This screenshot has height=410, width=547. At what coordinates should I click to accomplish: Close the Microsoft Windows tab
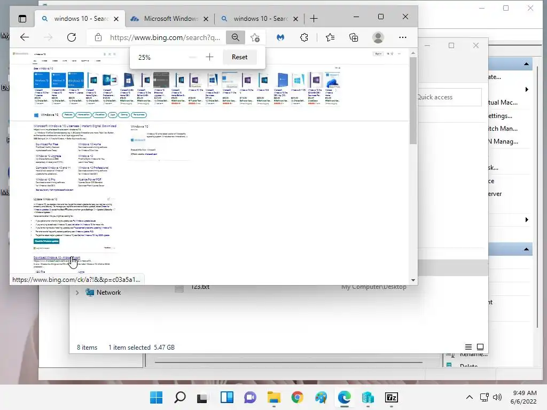(206, 19)
